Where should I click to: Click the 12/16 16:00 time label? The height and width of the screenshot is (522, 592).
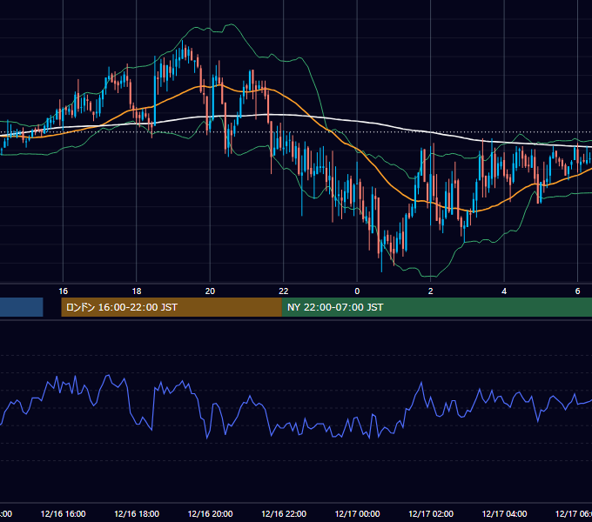pyautogui.click(x=63, y=513)
